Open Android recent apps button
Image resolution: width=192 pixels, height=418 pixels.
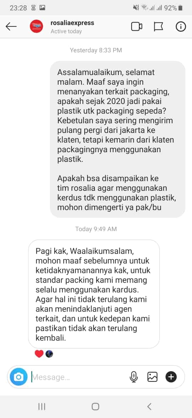tap(42, 406)
